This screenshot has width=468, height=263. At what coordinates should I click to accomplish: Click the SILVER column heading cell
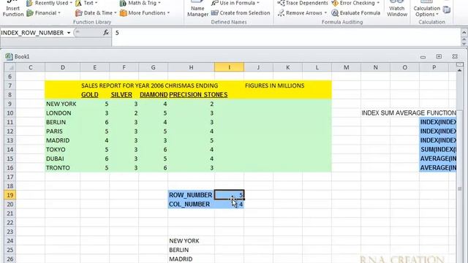click(x=124, y=94)
